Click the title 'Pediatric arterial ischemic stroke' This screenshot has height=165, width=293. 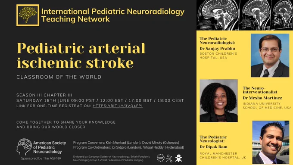81,56
